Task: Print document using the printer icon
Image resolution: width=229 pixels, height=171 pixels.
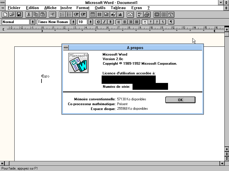Action: point(147,15)
